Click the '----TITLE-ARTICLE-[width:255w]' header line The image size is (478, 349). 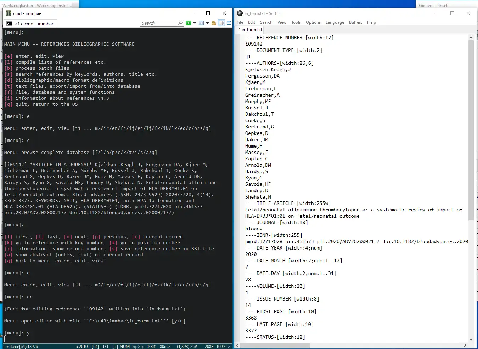(x=288, y=203)
